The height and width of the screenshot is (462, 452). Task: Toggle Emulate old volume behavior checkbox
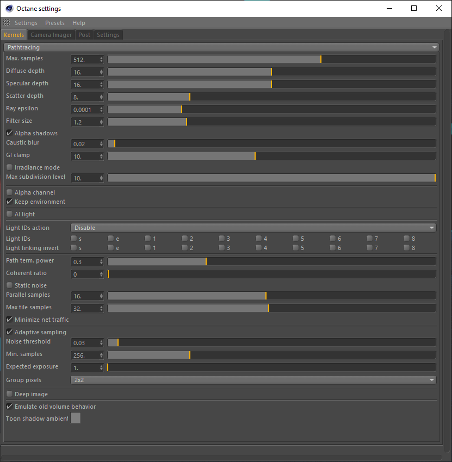pyautogui.click(x=9, y=407)
